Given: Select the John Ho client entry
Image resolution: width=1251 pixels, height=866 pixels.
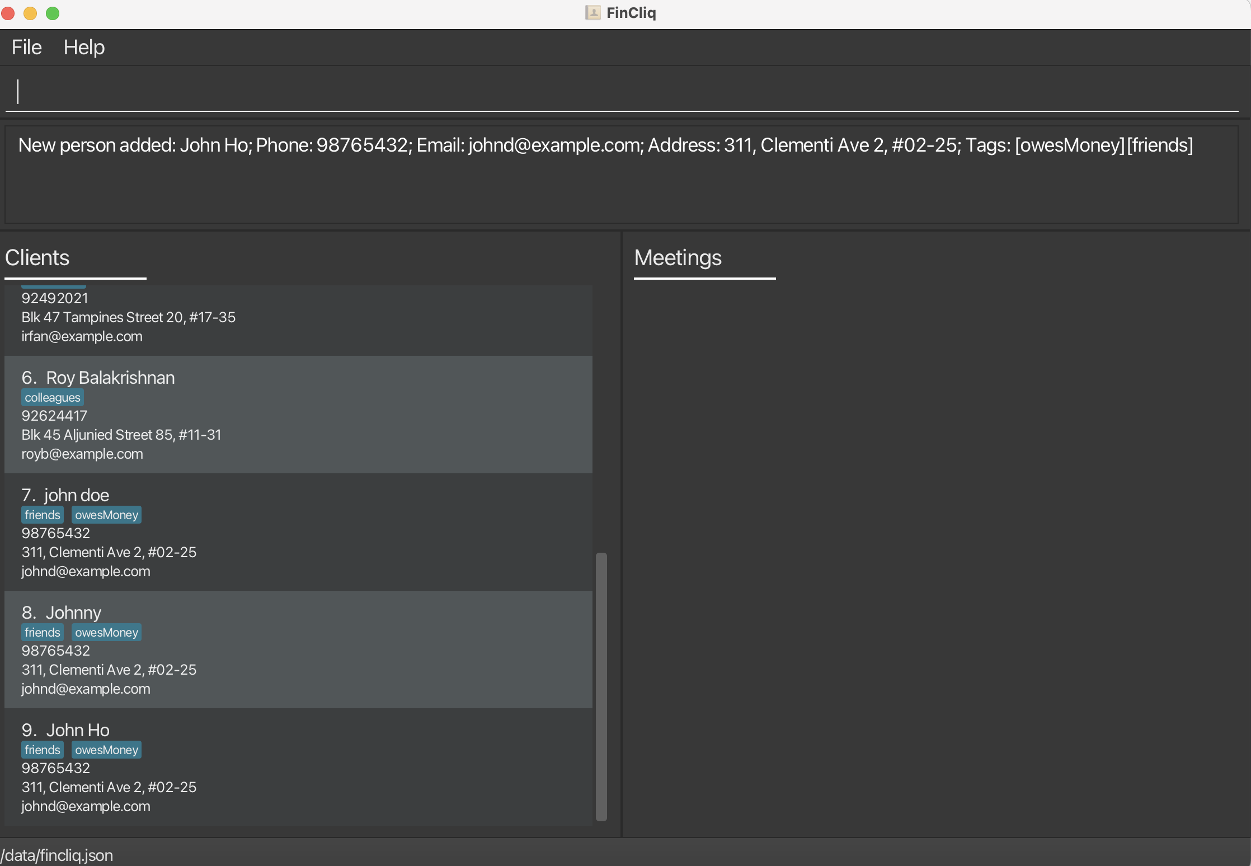Looking at the screenshot, I should 298,767.
